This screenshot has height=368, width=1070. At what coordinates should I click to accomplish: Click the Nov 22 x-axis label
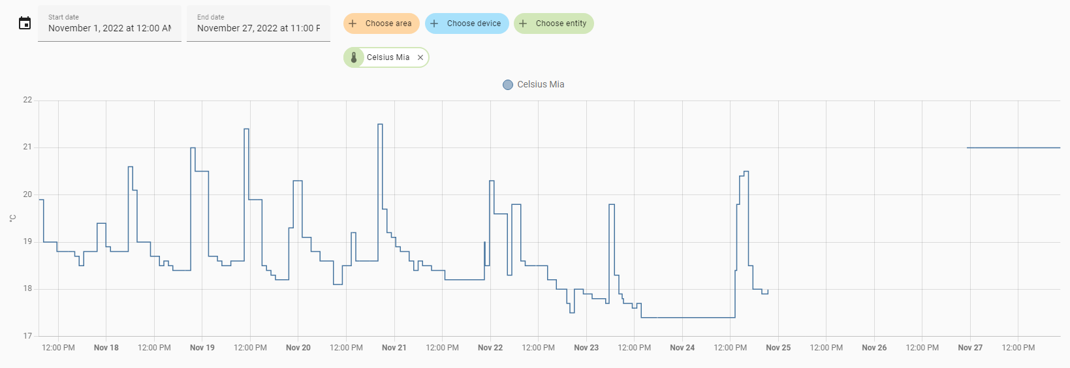point(490,348)
